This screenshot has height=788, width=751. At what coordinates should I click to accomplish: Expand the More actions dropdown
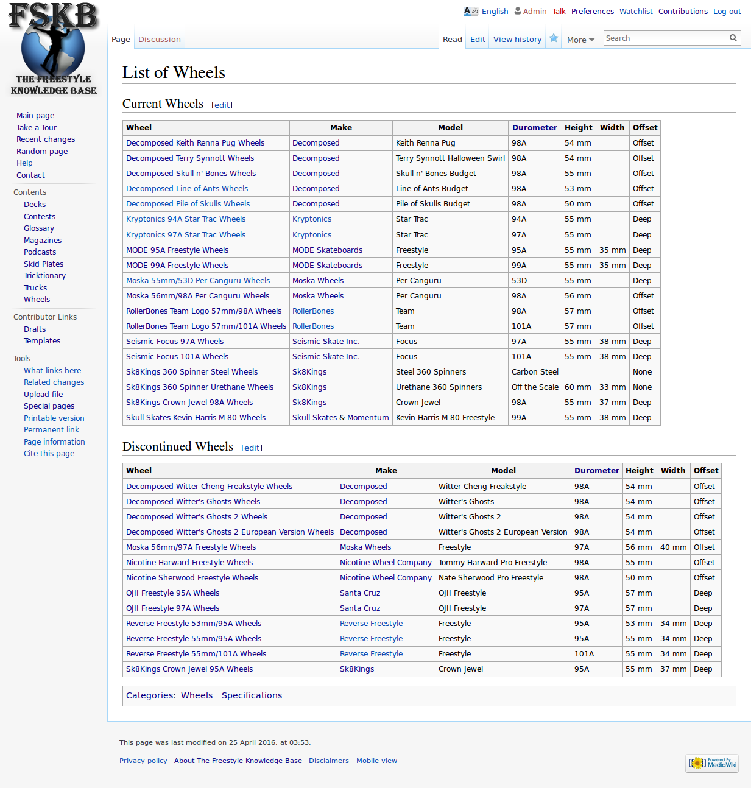(580, 40)
